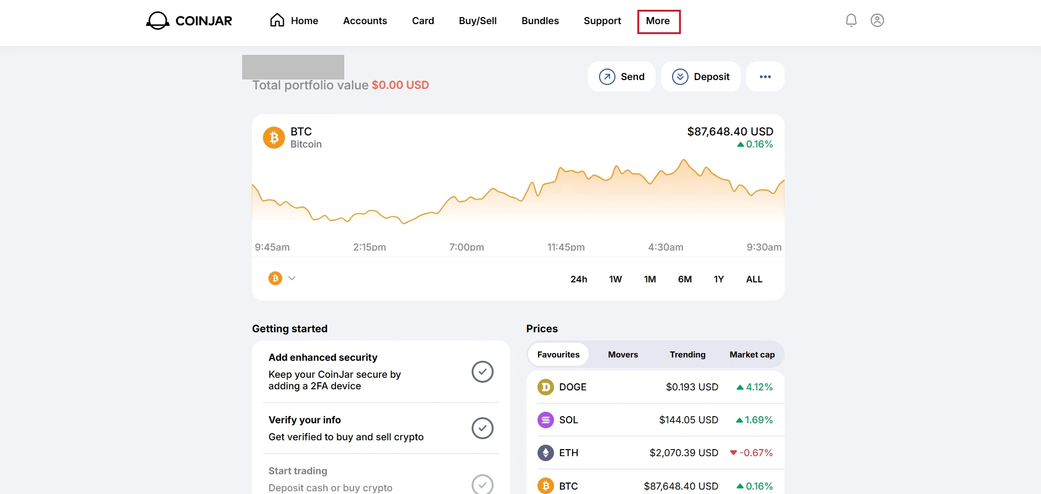Switch to the Market cap tab
This screenshot has height=494, width=1041.
coord(752,355)
